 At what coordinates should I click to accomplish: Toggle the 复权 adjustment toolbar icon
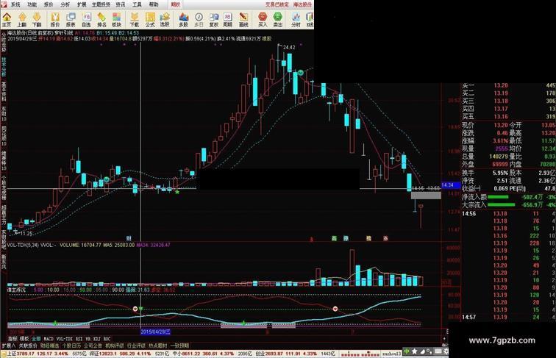click(214, 20)
